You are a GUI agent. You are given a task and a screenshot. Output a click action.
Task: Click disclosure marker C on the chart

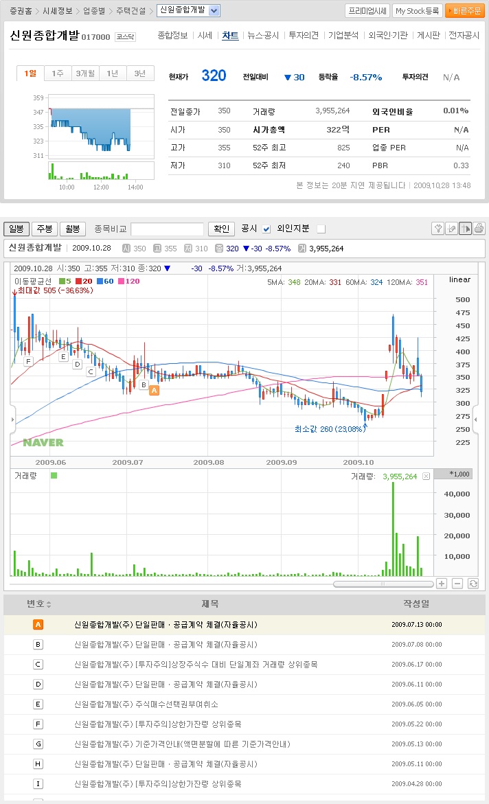coord(91,371)
